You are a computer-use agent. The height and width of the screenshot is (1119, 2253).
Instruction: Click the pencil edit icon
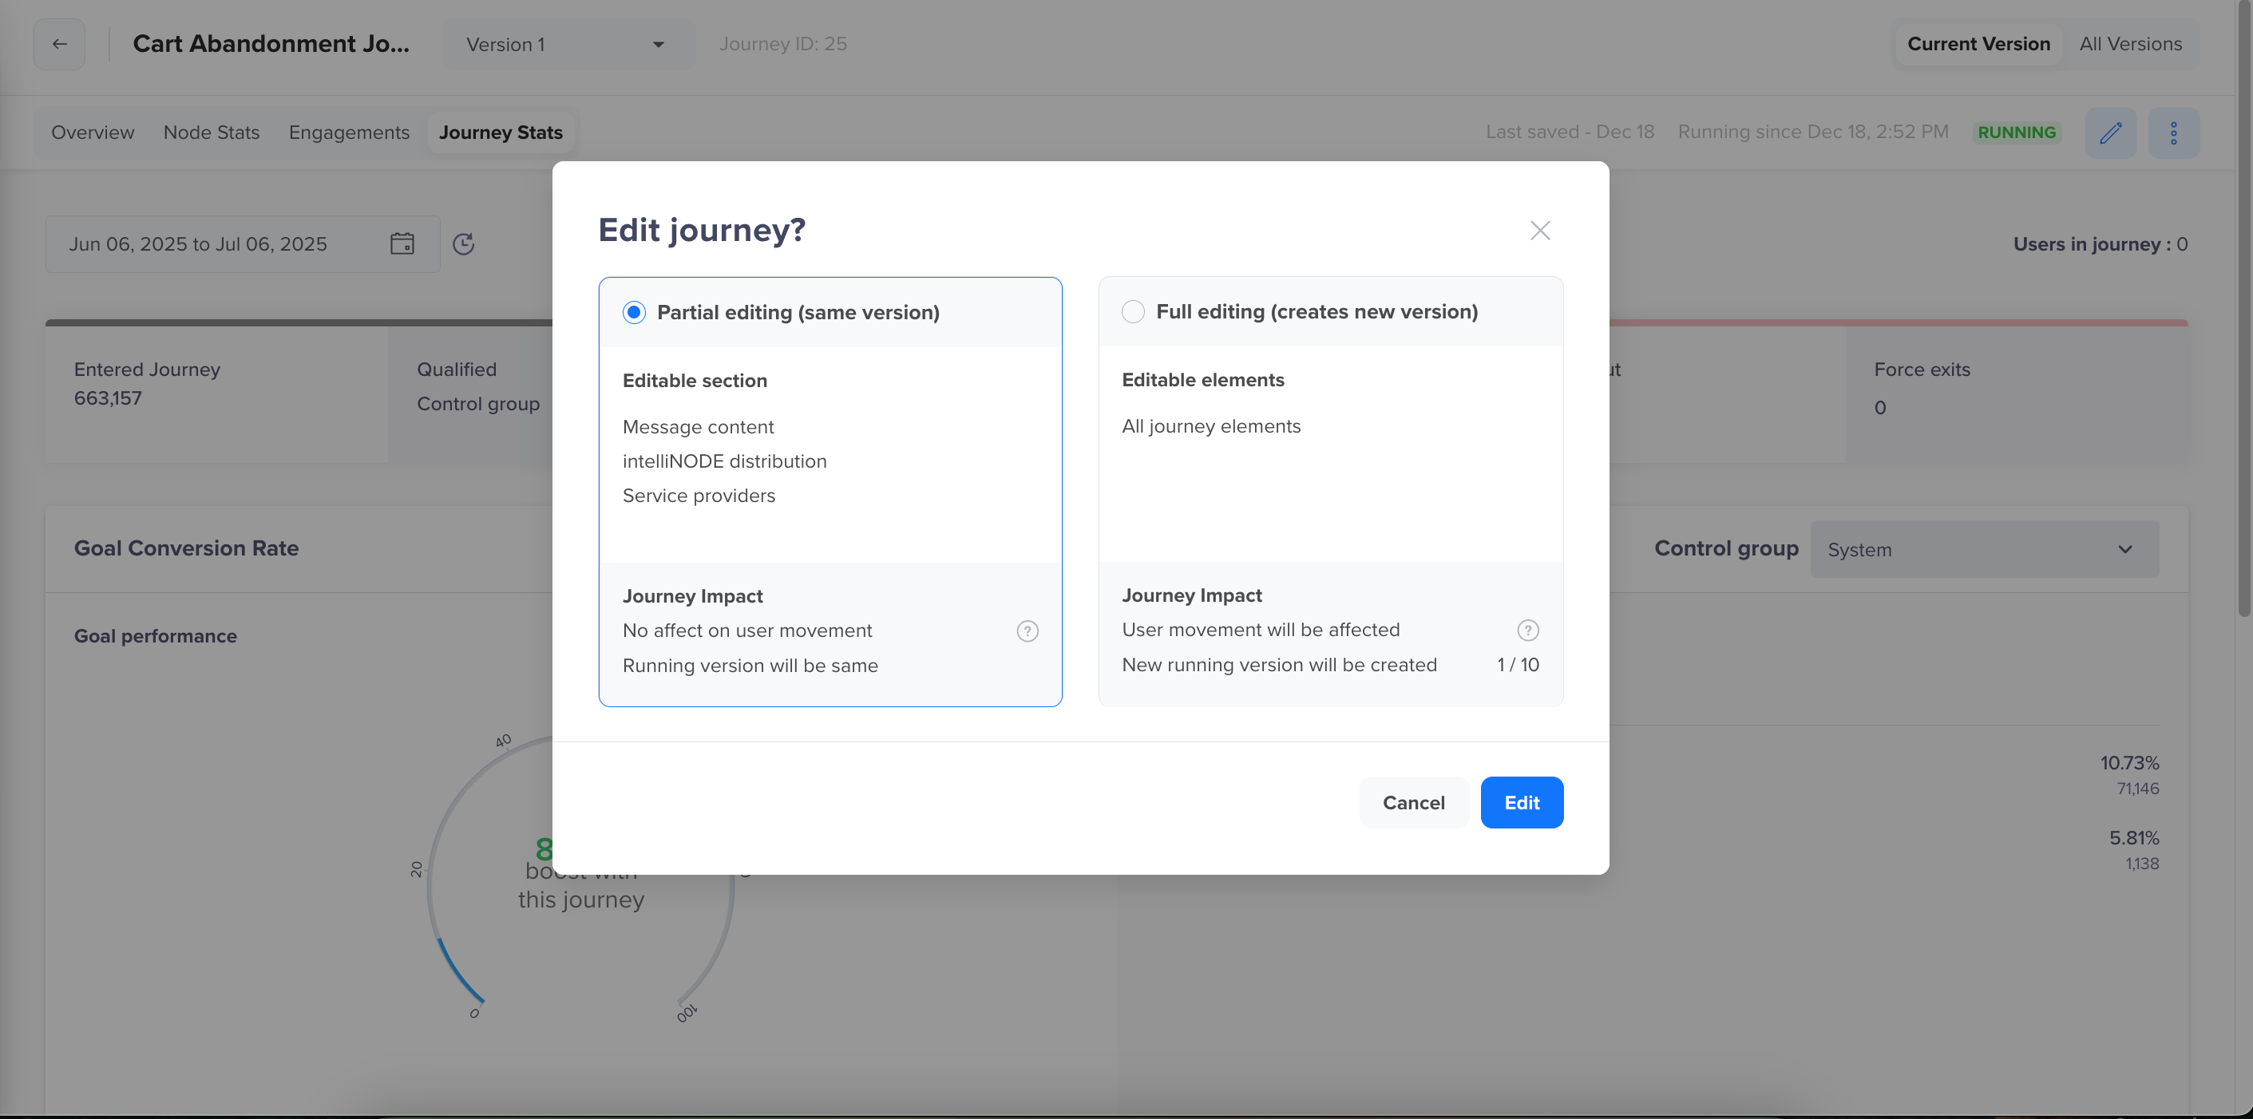coord(2110,132)
